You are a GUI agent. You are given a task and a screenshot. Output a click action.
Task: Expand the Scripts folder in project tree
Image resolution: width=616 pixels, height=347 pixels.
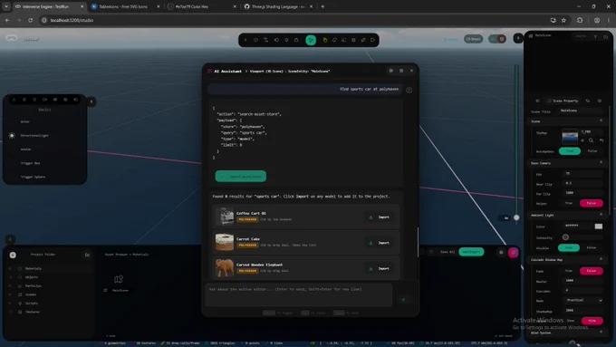click(10, 304)
